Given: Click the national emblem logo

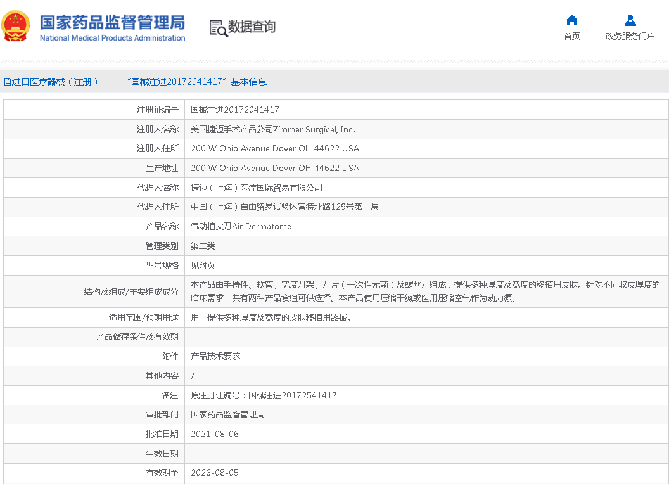Looking at the screenshot, I should (x=16, y=26).
